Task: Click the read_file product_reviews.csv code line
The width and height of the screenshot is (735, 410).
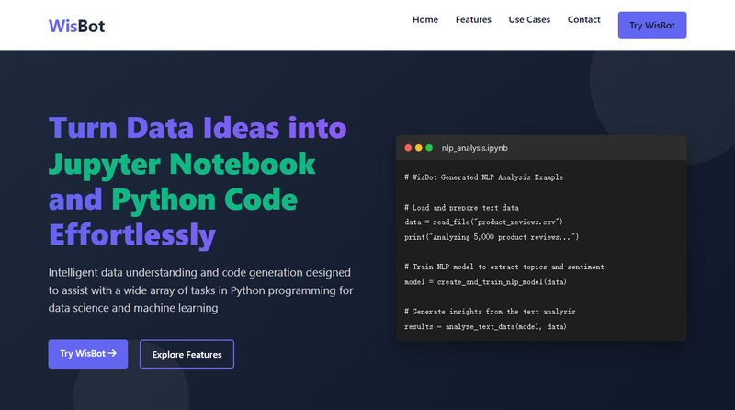Action: pos(483,222)
